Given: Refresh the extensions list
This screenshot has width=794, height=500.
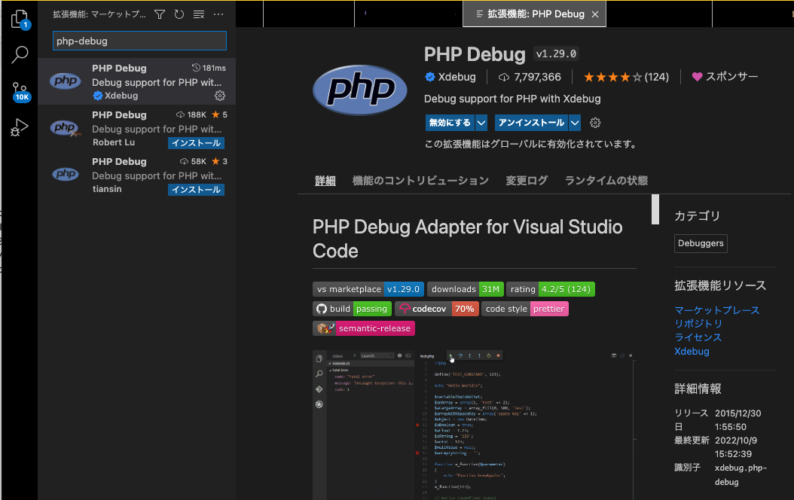Looking at the screenshot, I should pyautogui.click(x=179, y=14).
